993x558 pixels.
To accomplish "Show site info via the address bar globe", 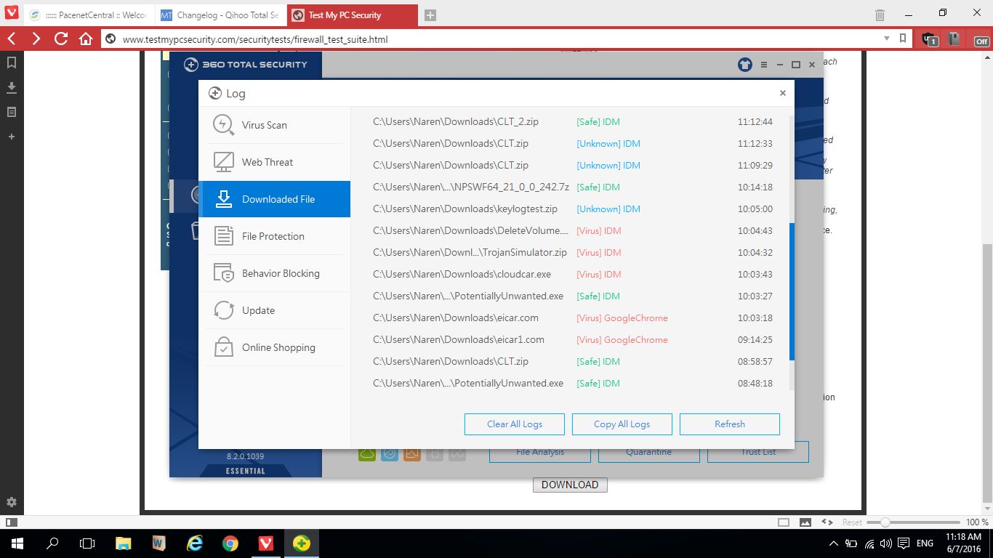I will [x=110, y=39].
